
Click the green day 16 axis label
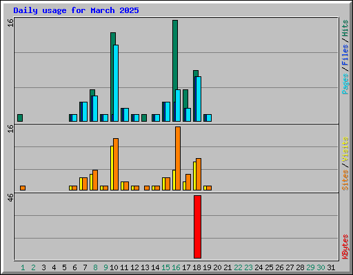(x=176, y=267)
